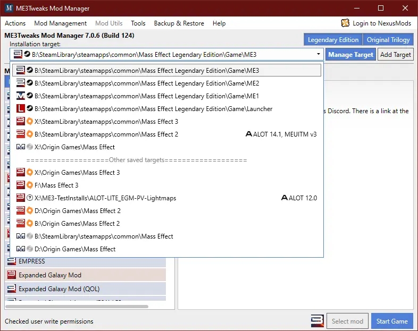The width and height of the screenshot is (418, 331).
Task: Open the Mod Utils menu
Action: [109, 23]
